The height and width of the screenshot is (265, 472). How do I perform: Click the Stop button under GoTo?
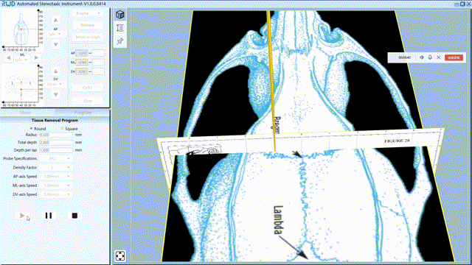(x=88, y=101)
